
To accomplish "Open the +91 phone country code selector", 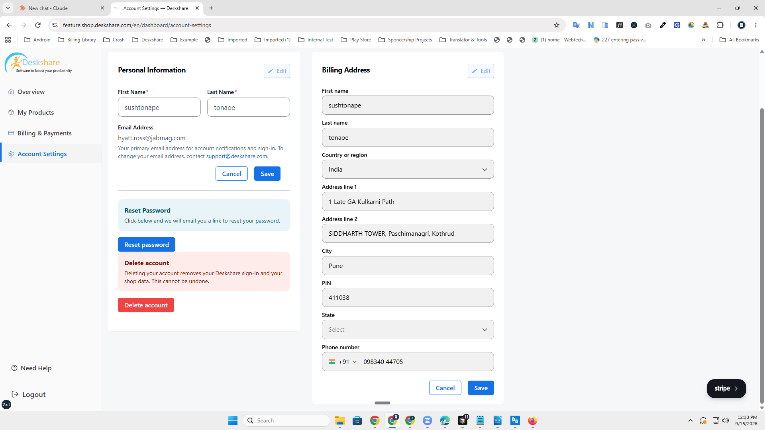I will [x=343, y=362].
